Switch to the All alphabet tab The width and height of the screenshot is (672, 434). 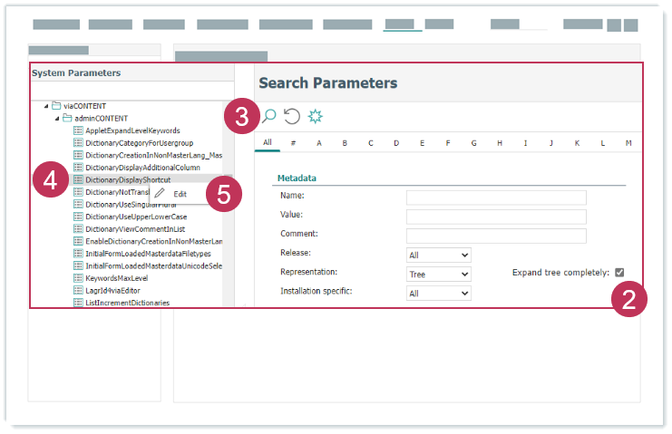pyautogui.click(x=268, y=142)
